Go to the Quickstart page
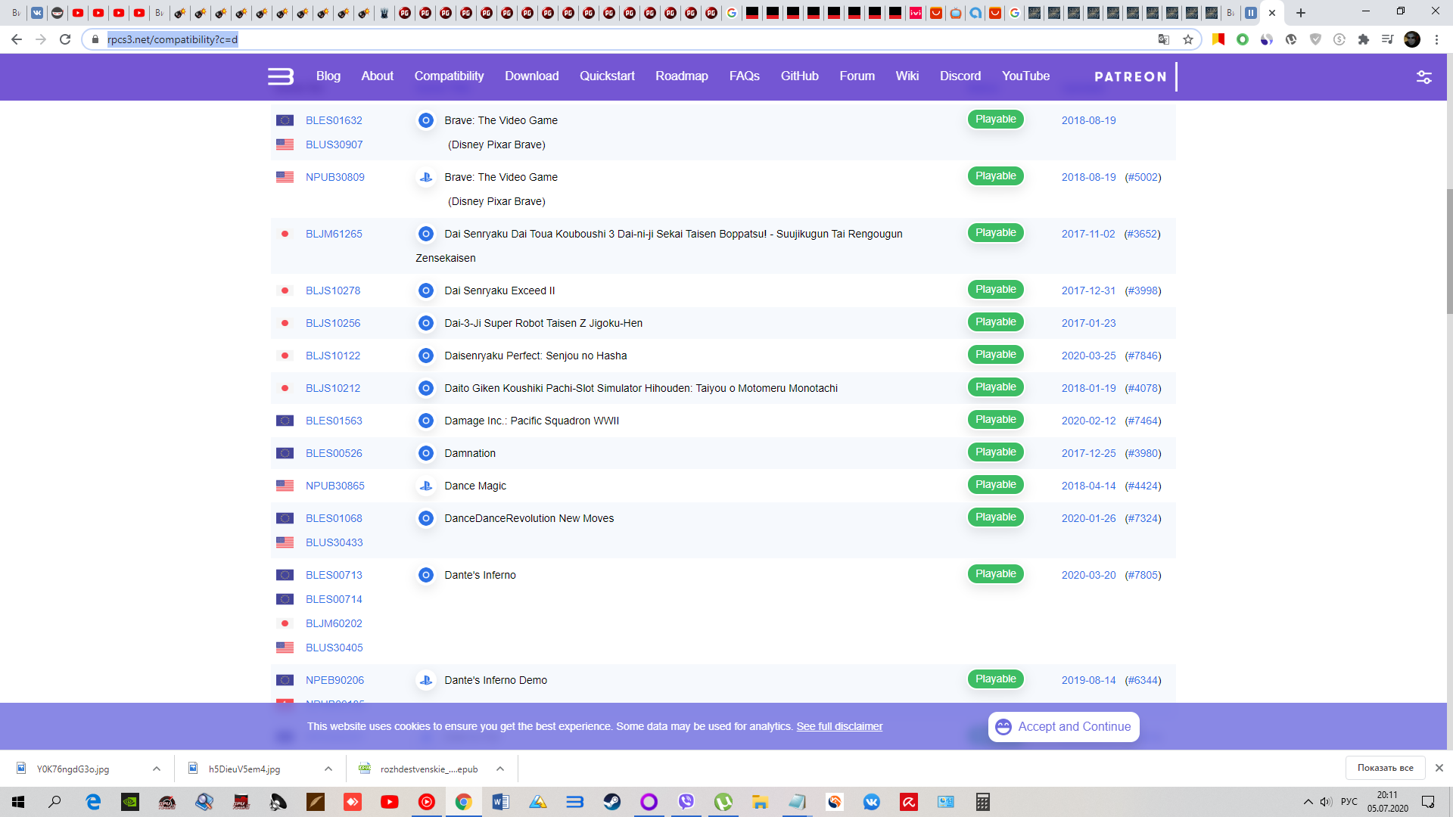1453x817 pixels. point(607,76)
